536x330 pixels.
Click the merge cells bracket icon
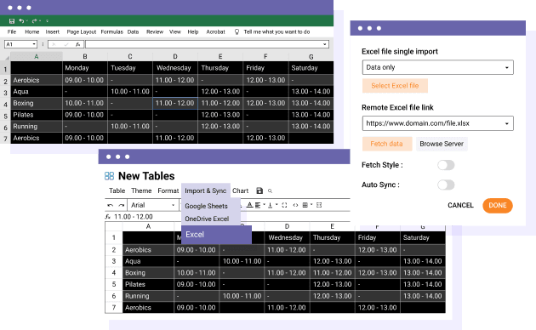(x=284, y=205)
